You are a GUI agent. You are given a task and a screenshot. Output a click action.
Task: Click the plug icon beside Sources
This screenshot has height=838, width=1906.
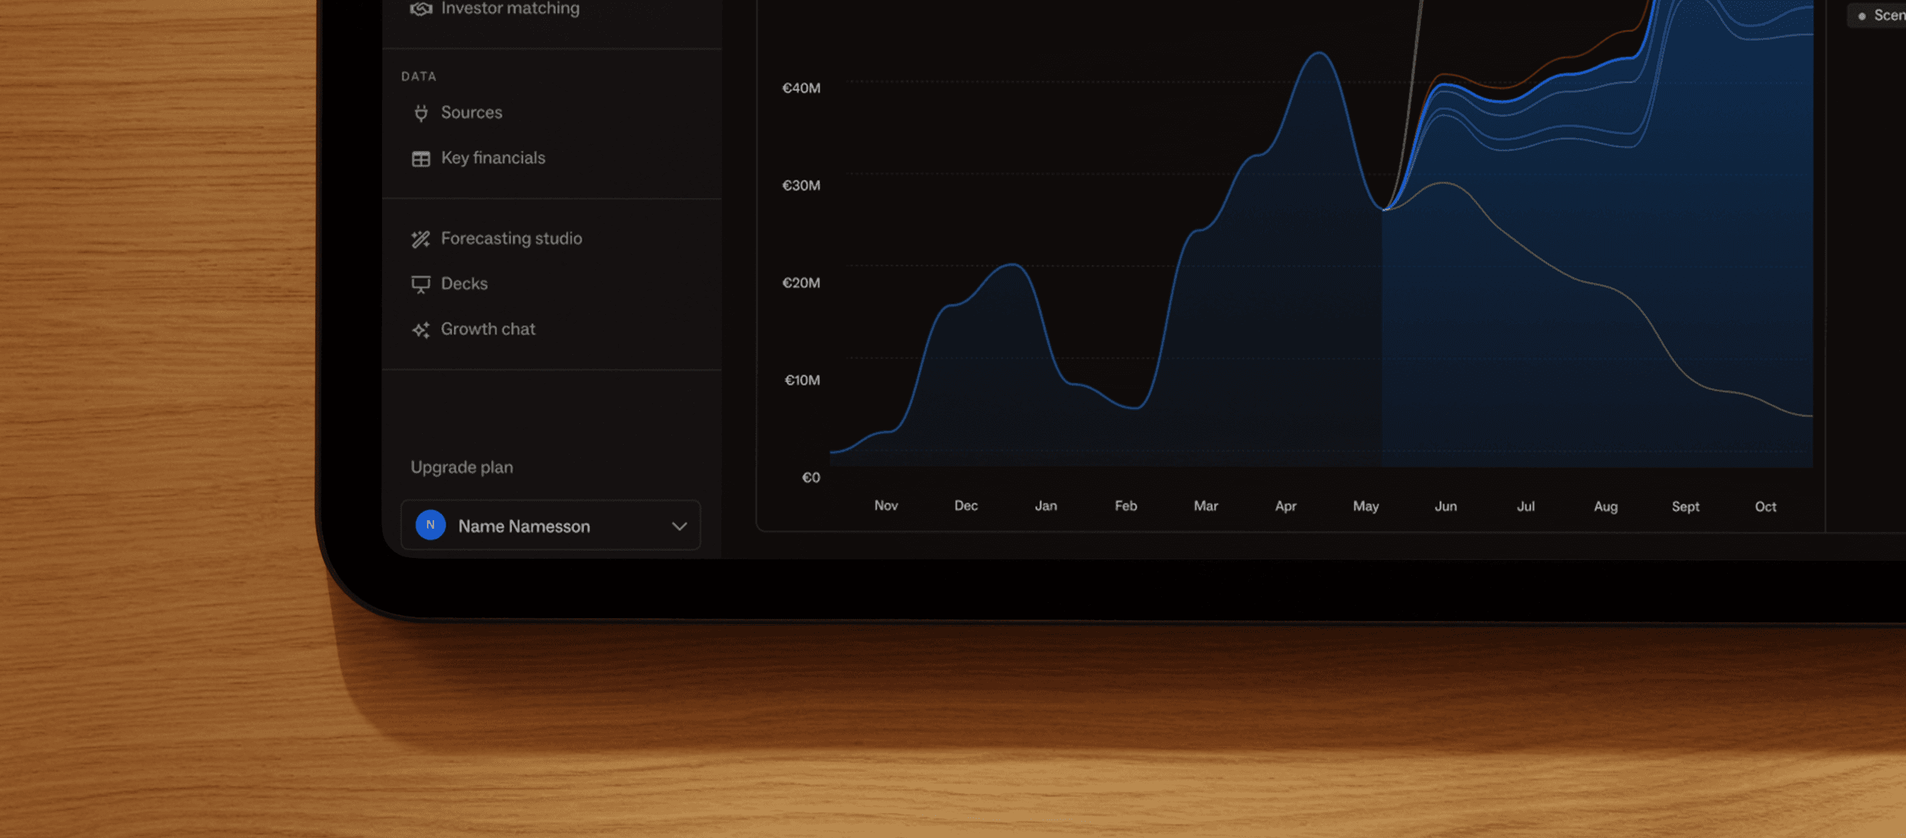point(421,113)
